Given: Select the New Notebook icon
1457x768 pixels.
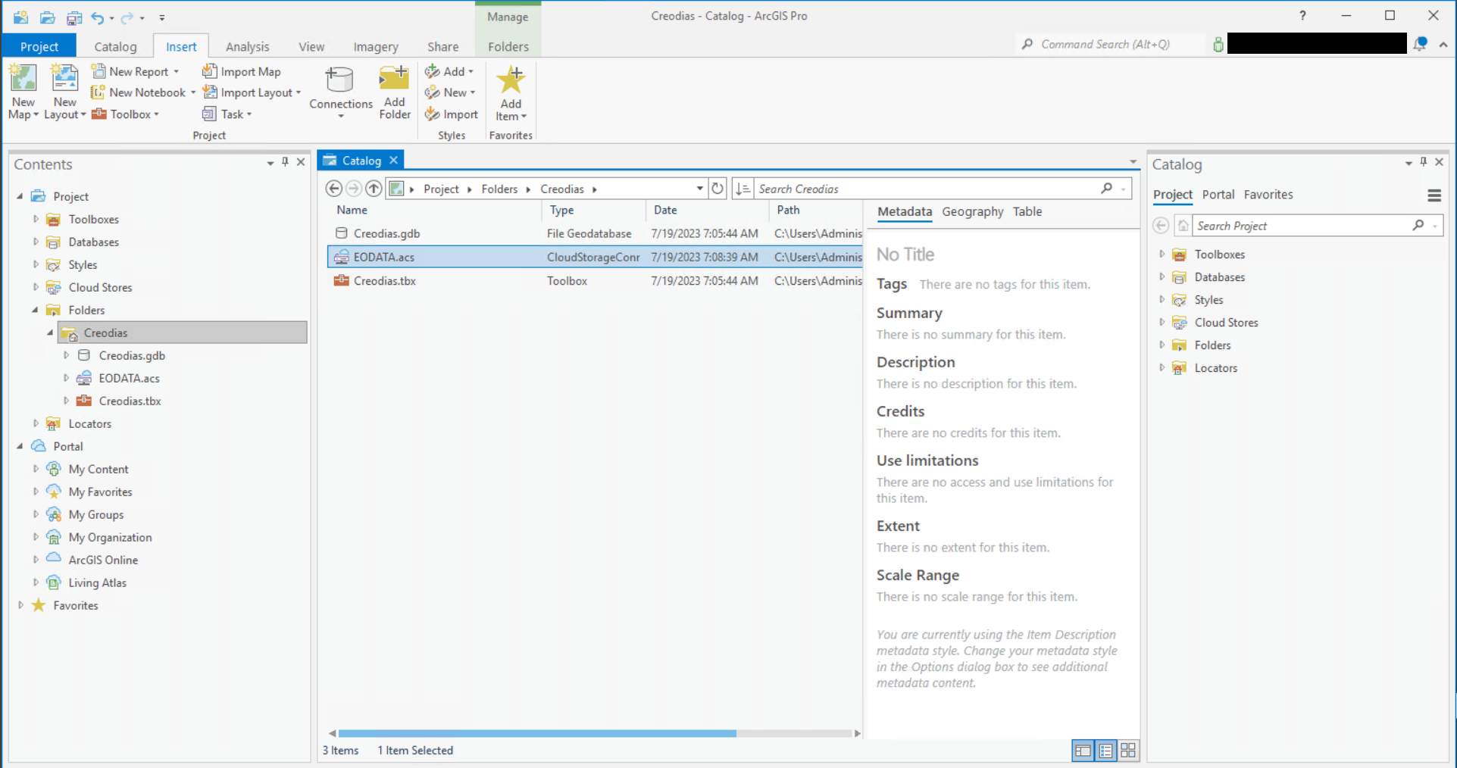Looking at the screenshot, I should [99, 92].
